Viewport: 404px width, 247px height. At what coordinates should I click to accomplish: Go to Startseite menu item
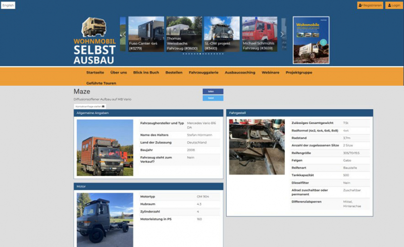tap(95, 73)
